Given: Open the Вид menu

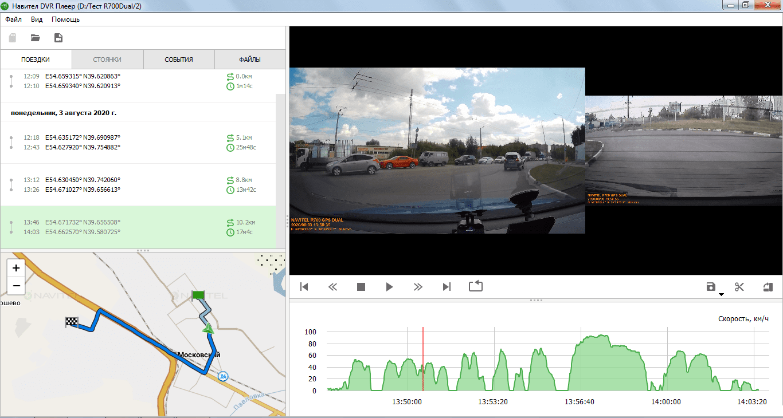Looking at the screenshot, I should (37, 19).
